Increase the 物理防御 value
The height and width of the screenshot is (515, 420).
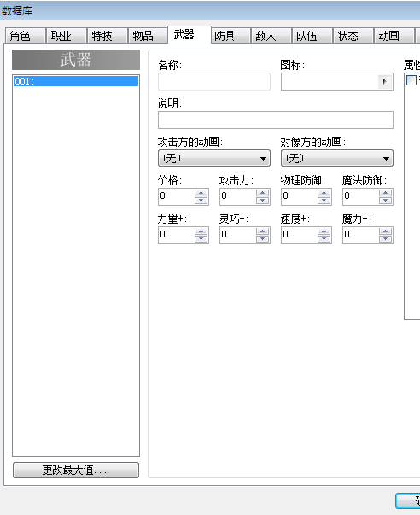[324, 193]
